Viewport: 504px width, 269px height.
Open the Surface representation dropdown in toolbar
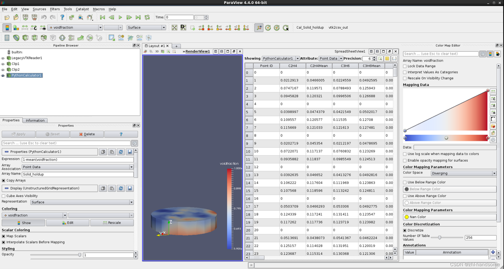click(146, 28)
